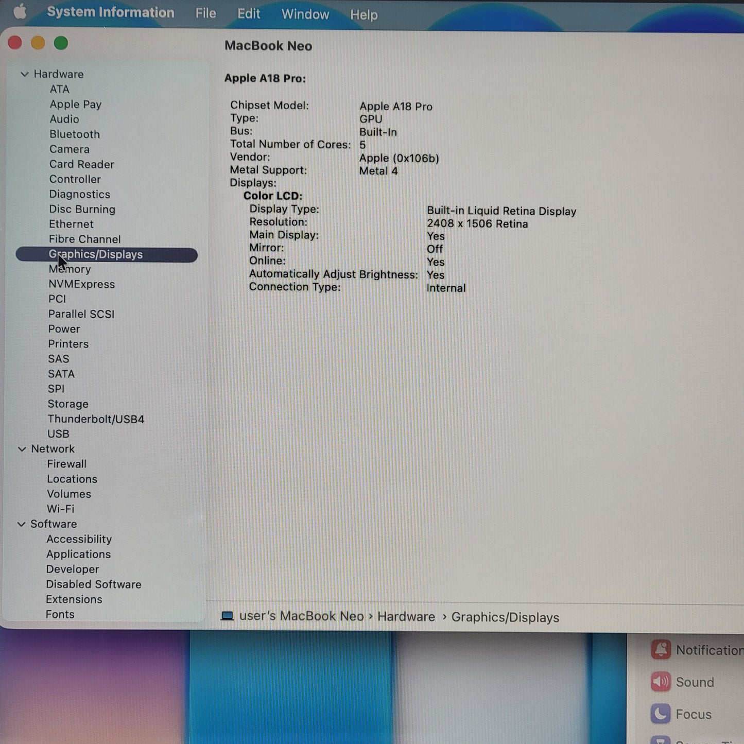744x744 pixels.
Task: Select Controller in the sidebar
Action: click(75, 179)
